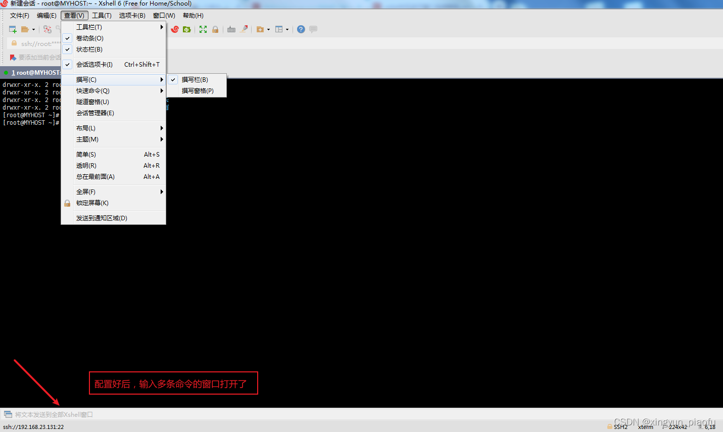The image size is (723, 432).
Task: Expand the 布局(L) submenu
Action: (x=113, y=128)
